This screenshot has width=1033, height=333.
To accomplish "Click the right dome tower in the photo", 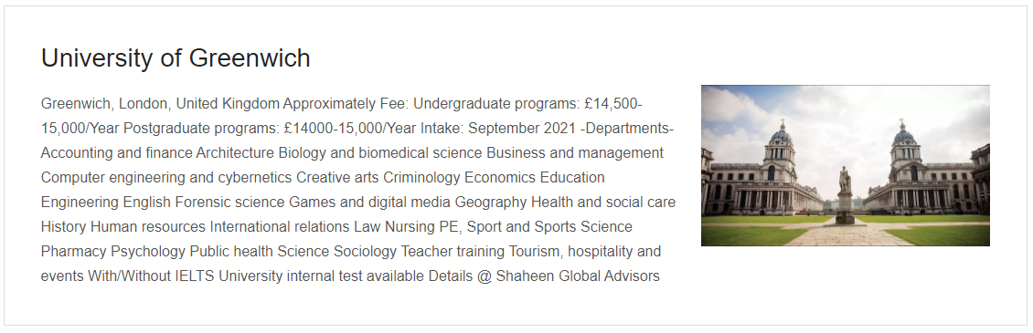I will pos(904,157).
